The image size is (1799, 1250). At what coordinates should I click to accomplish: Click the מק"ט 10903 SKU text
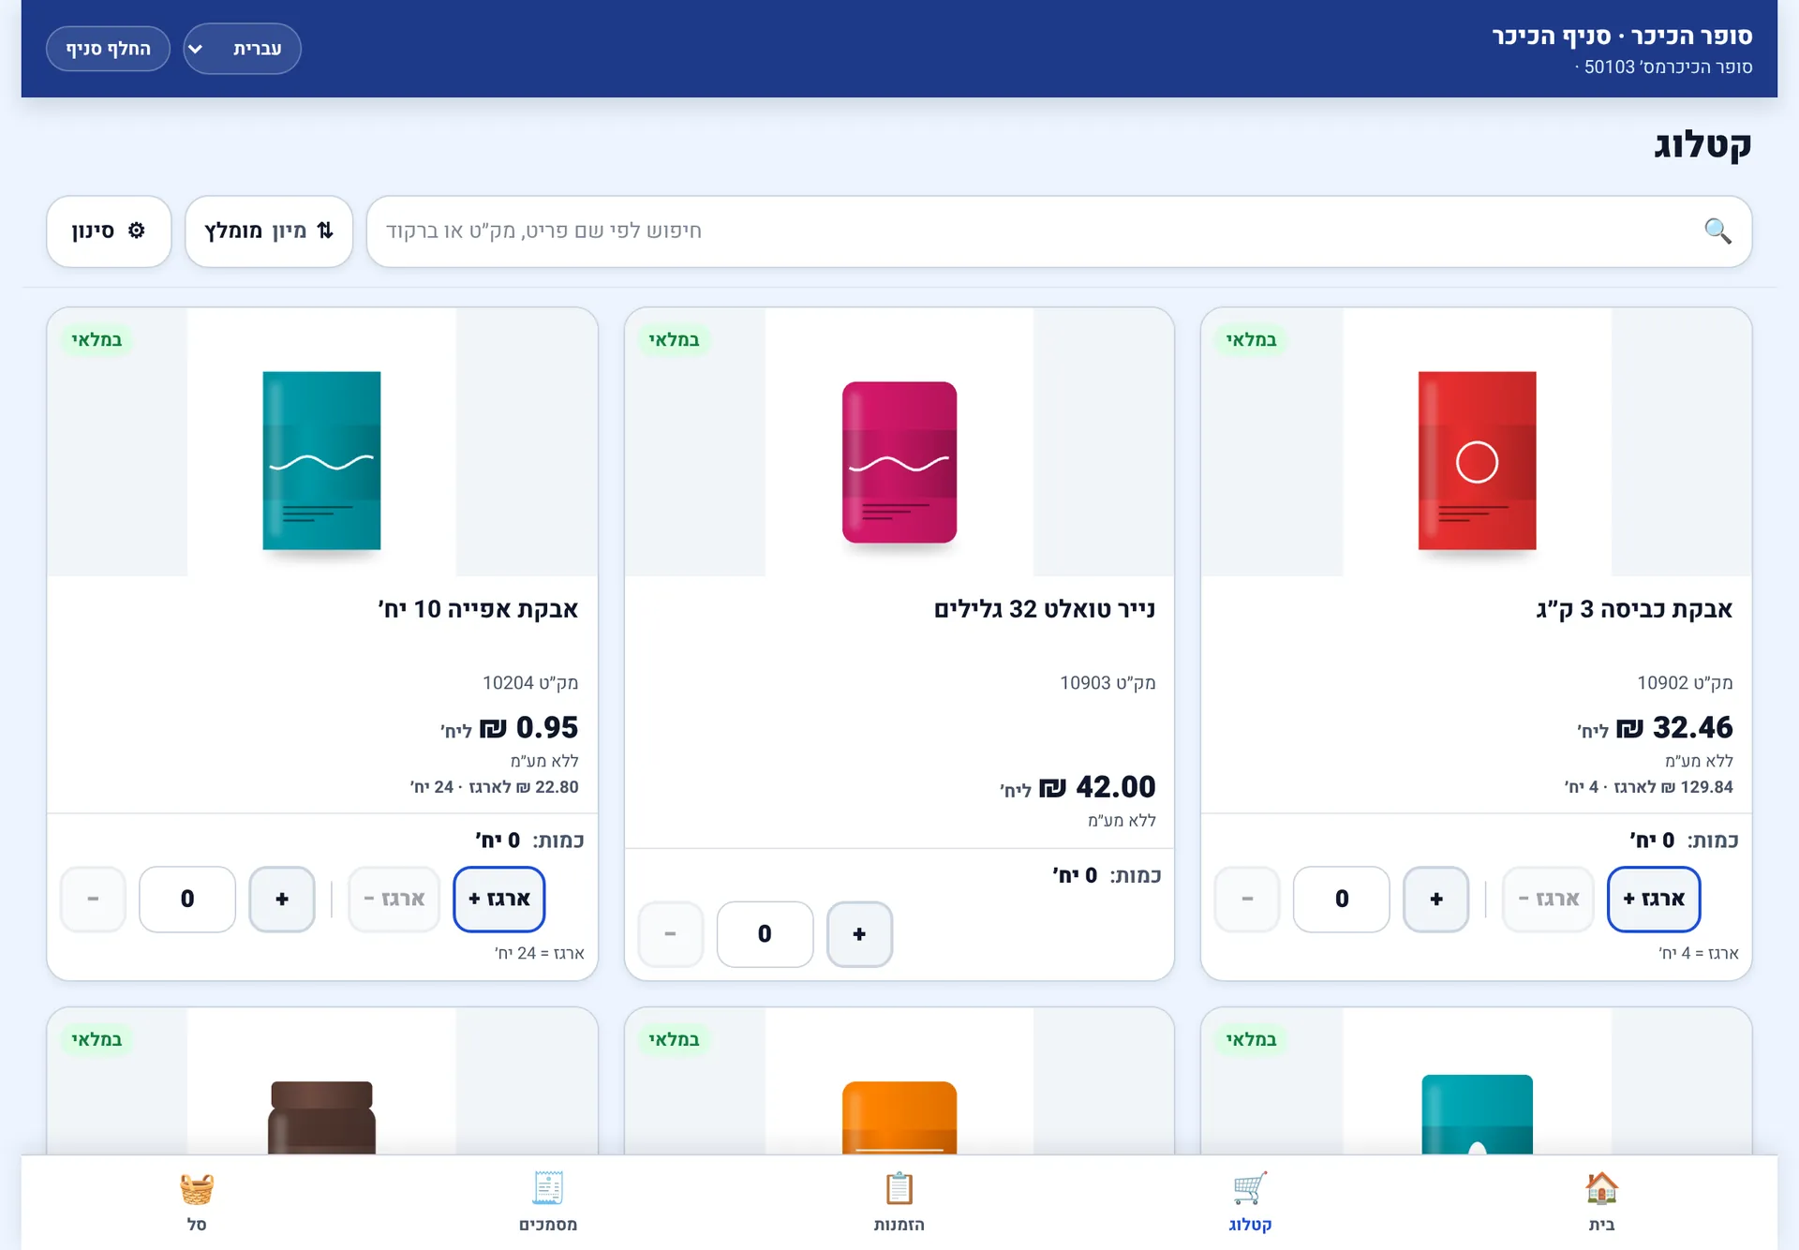(x=1108, y=683)
